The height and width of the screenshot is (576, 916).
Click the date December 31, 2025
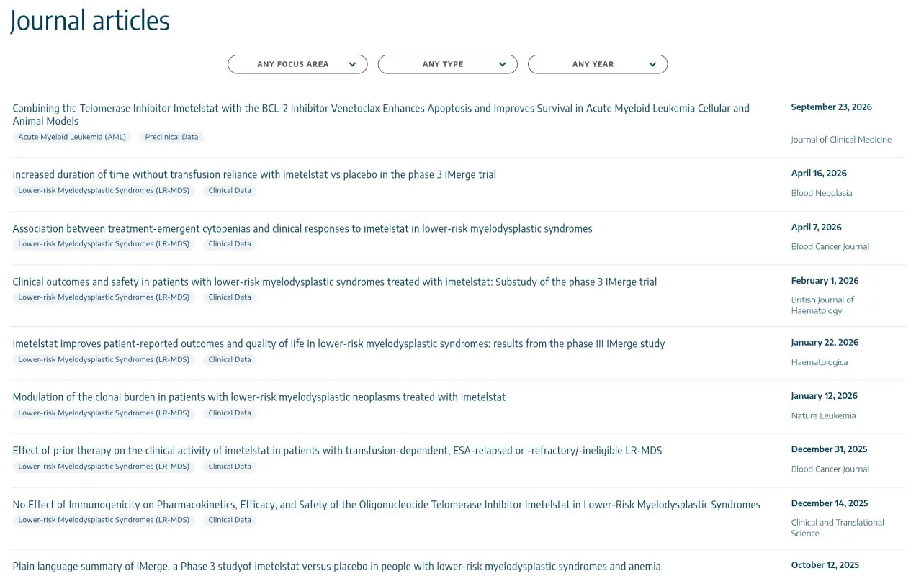(x=829, y=449)
